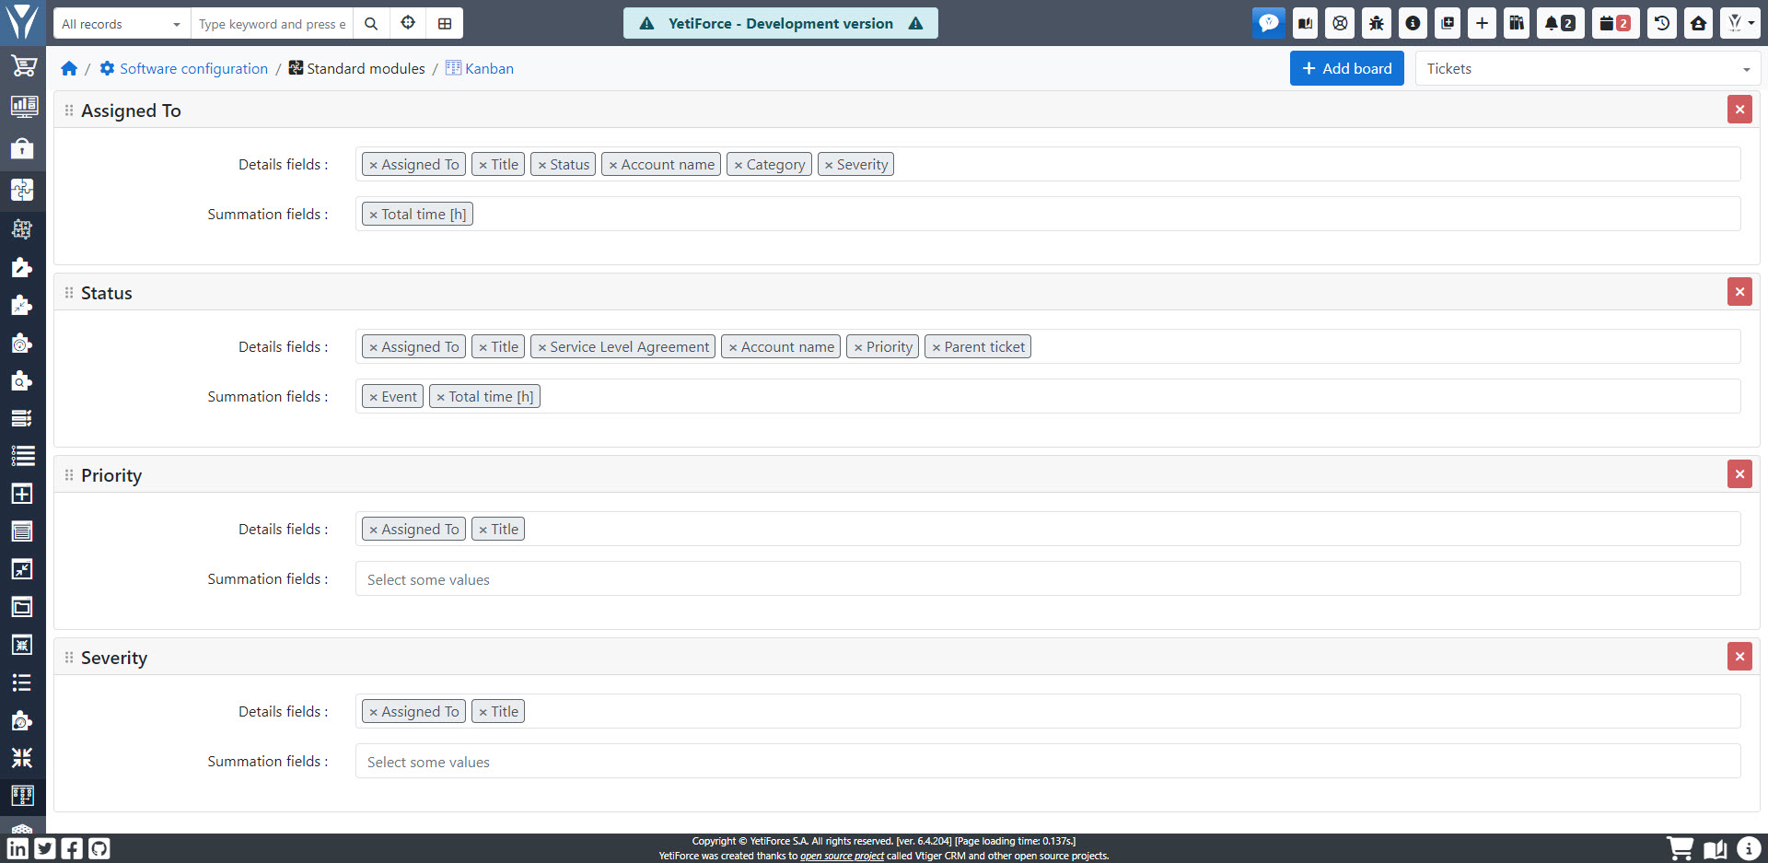Delete the Priority board
The height and width of the screenshot is (863, 1768).
coord(1739,474)
